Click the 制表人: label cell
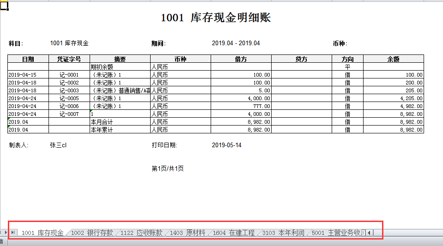 click(x=18, y=145)
